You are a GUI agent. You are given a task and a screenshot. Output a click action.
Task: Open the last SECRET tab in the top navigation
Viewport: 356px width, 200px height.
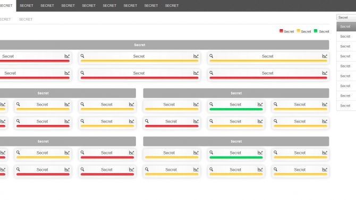coord(172,6)
